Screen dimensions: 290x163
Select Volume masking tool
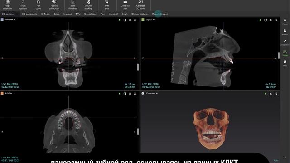(88, 5)
